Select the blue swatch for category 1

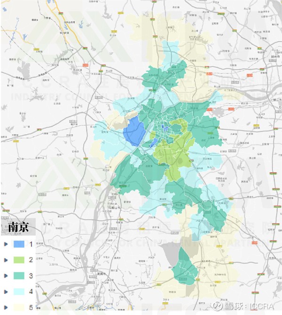(x=19, y=244)
